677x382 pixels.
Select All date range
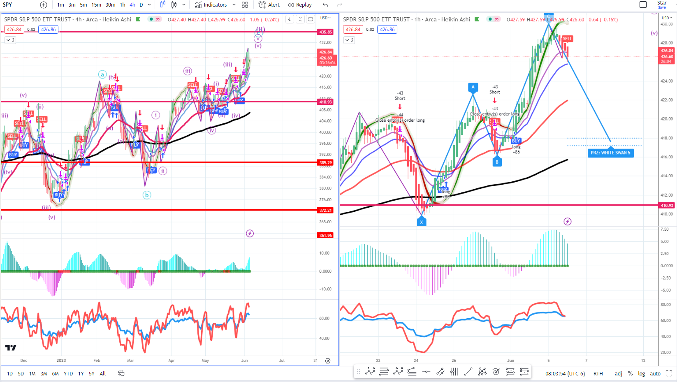tap(103, 374)
